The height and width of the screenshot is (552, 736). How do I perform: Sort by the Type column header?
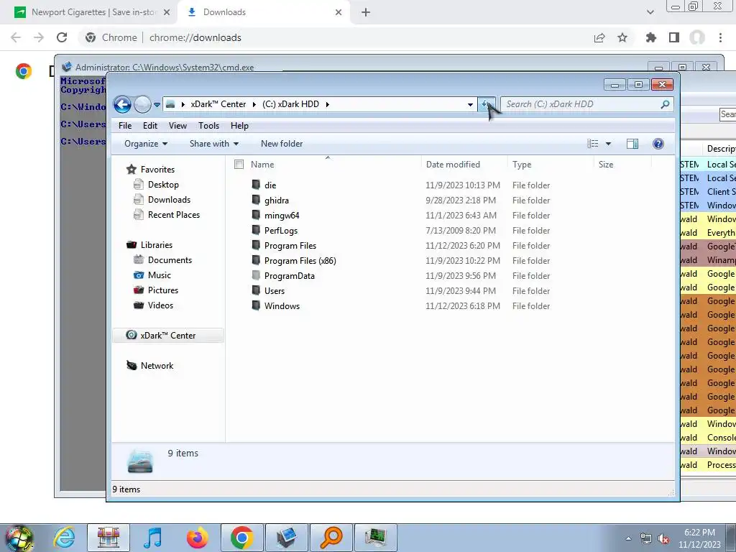coord(522,165)
